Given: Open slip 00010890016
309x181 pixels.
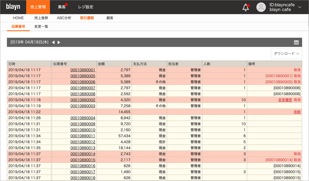Looking at the screenshot, I should (x=83, y=166).
